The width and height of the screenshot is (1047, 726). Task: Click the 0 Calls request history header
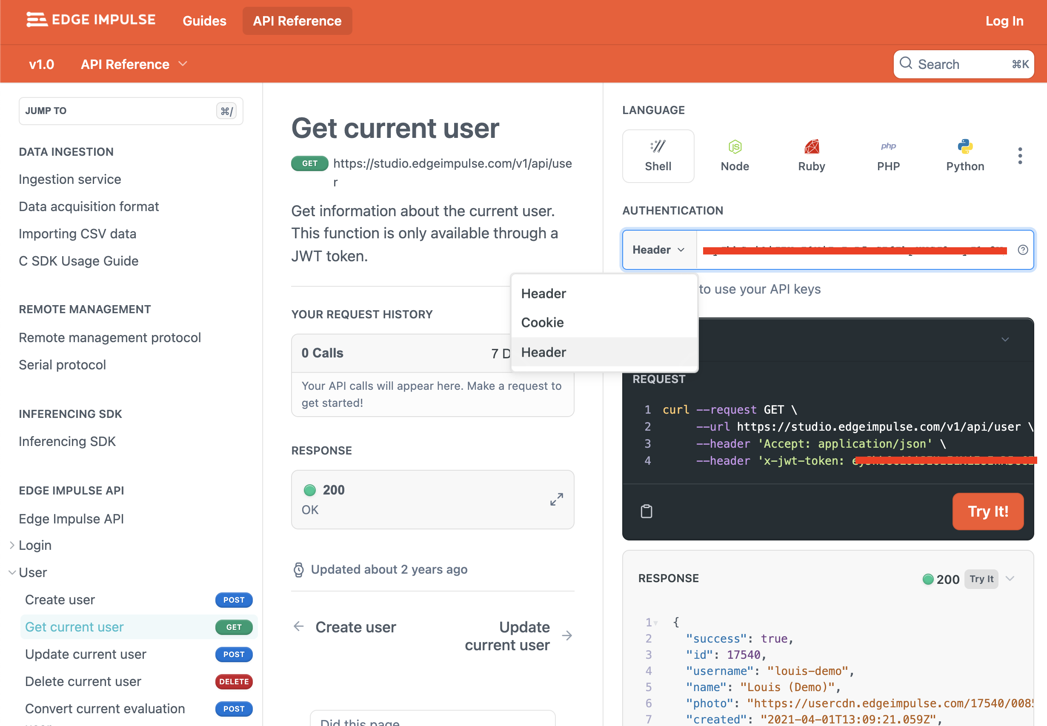coord(322,353)
